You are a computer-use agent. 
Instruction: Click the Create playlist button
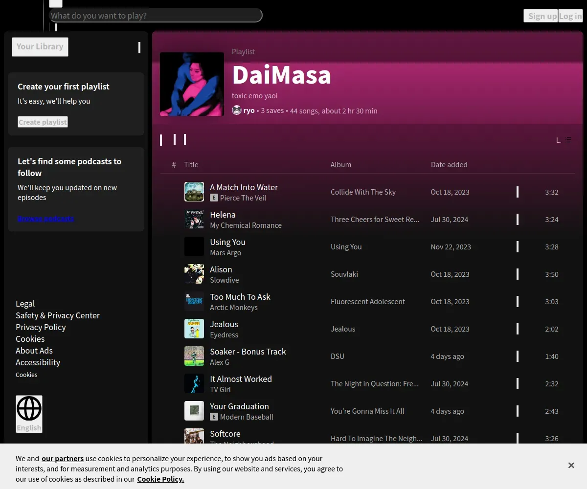pos(43,122)
